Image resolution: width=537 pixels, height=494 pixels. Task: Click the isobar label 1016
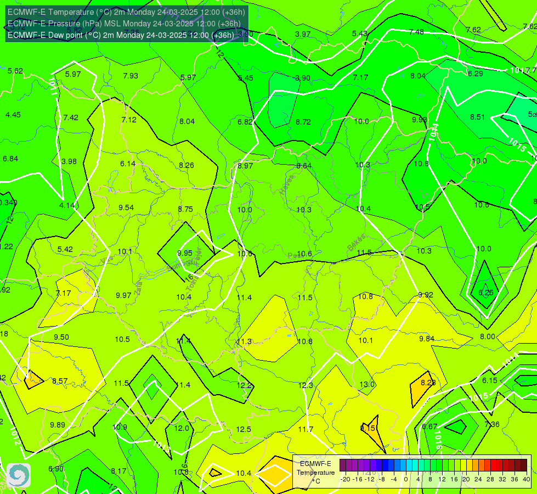(x=438, y=440)
